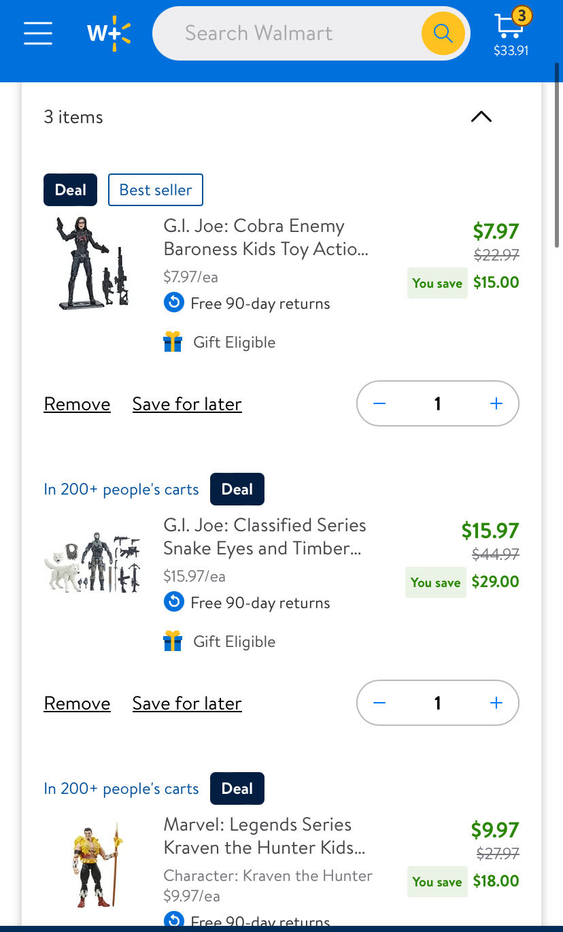563x932 pixels.
Task: Click the G.I. Joe Cobra Baroness title
Action: pyautogui.click(x=266, y=237)
